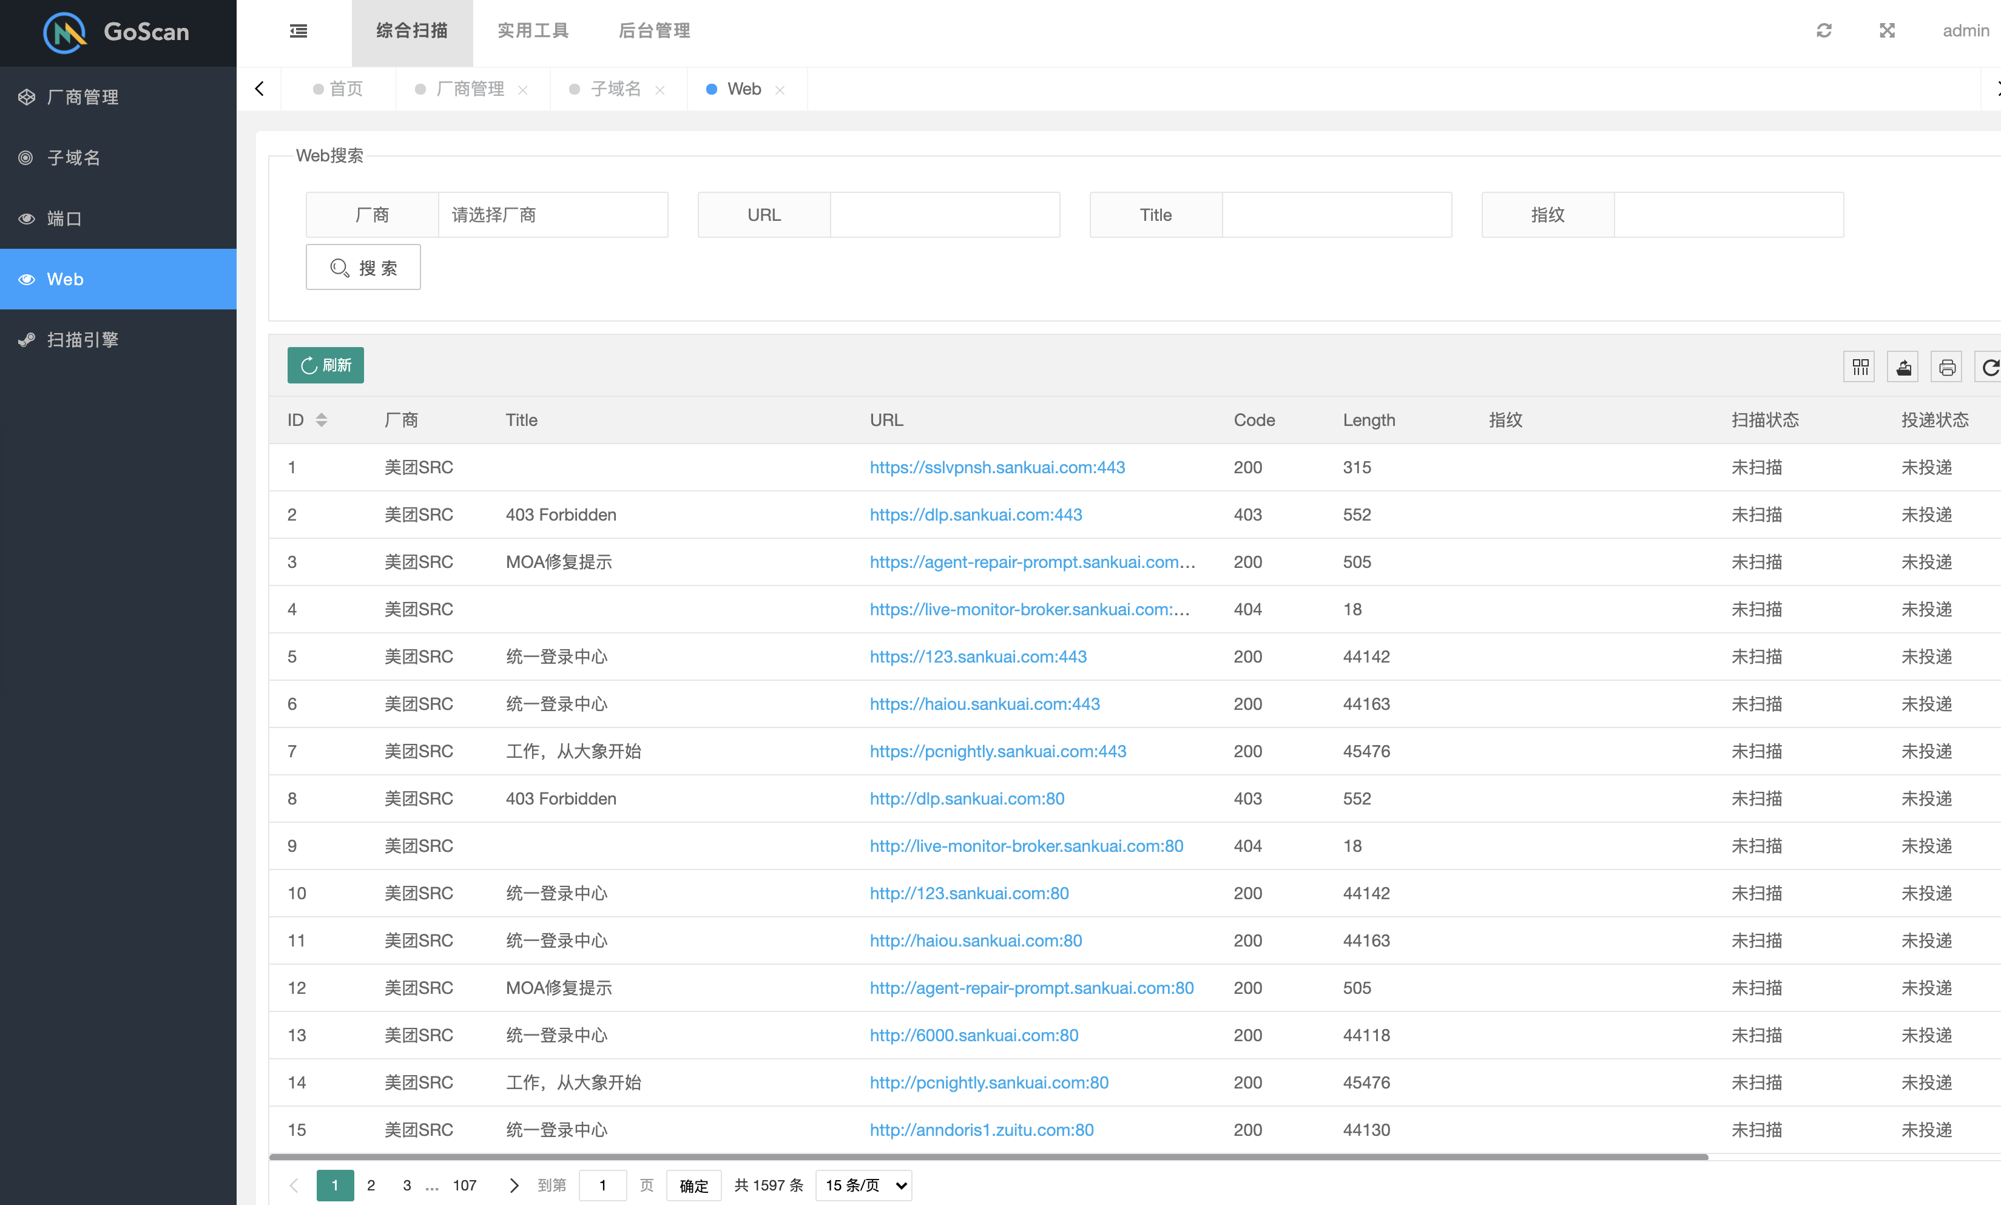Select the Web sidebar item

click(118, 278)
